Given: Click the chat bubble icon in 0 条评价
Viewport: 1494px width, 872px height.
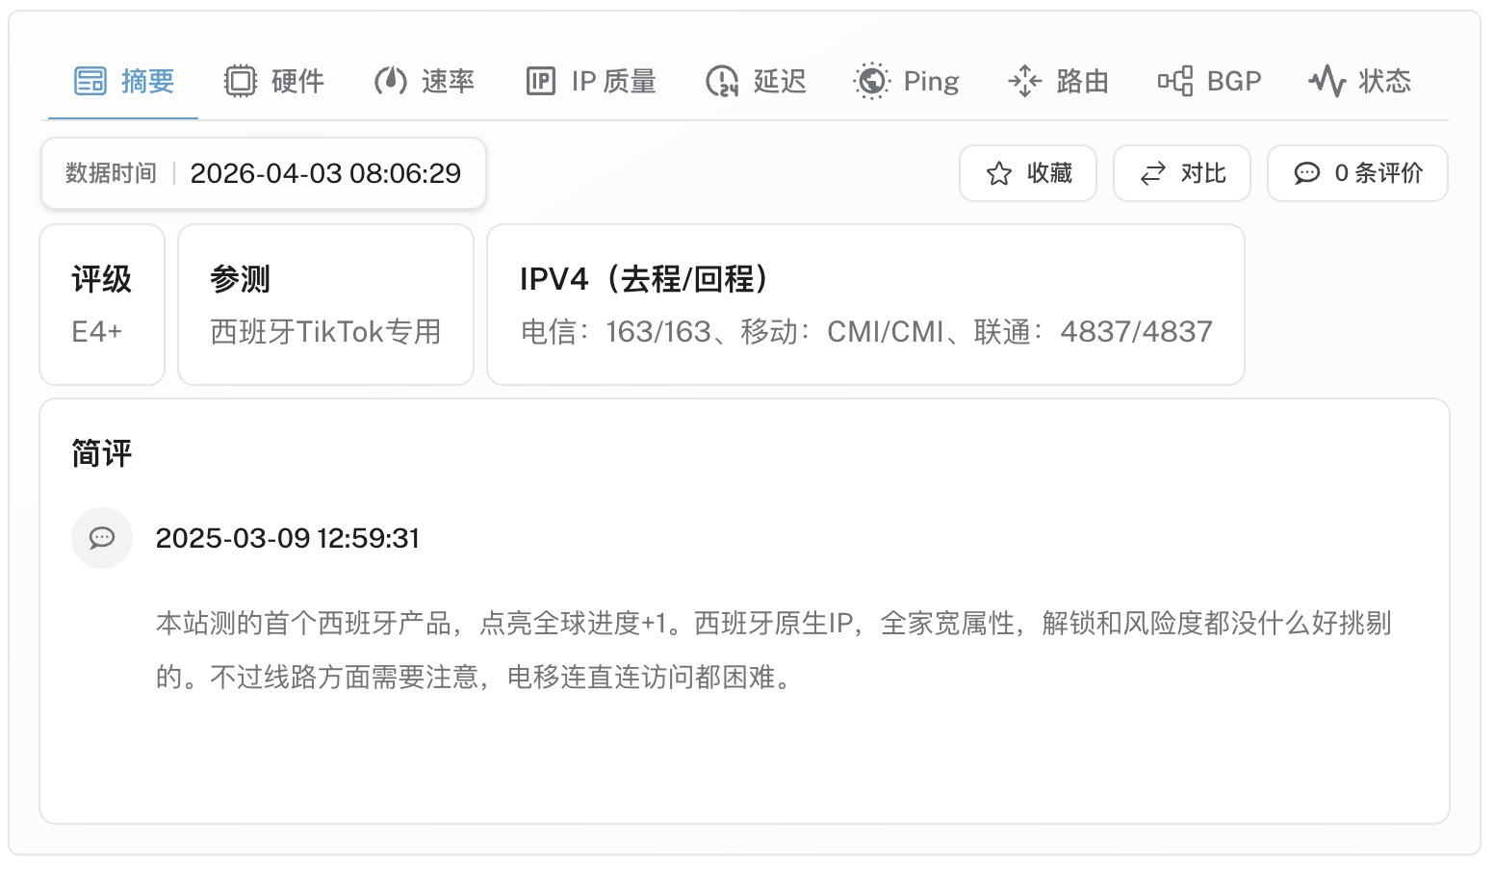Looking at the screenshot, I should [x=1307, y=173].
